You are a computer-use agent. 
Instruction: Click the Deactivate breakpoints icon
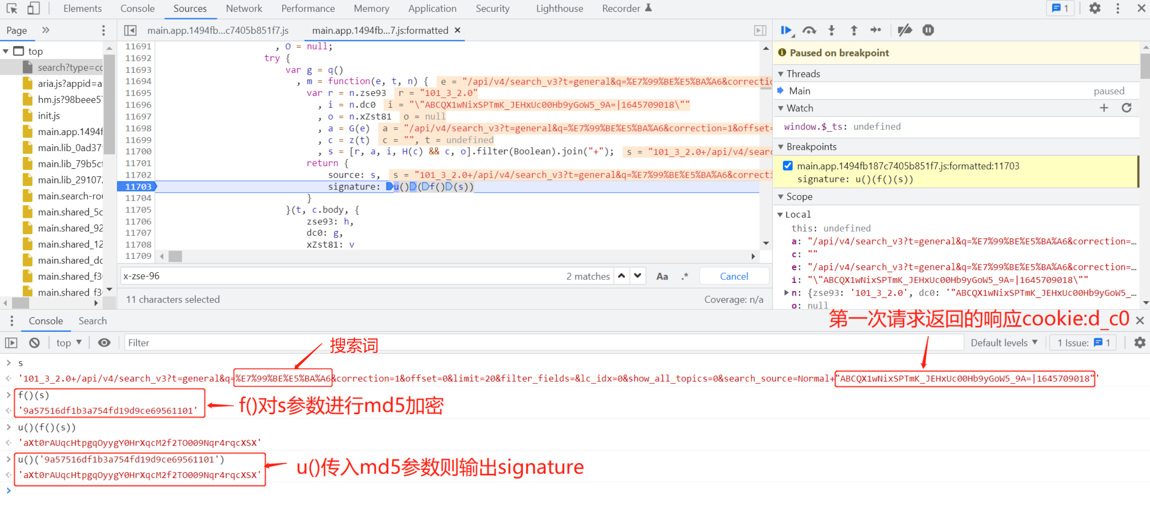(x=904, y=30)
